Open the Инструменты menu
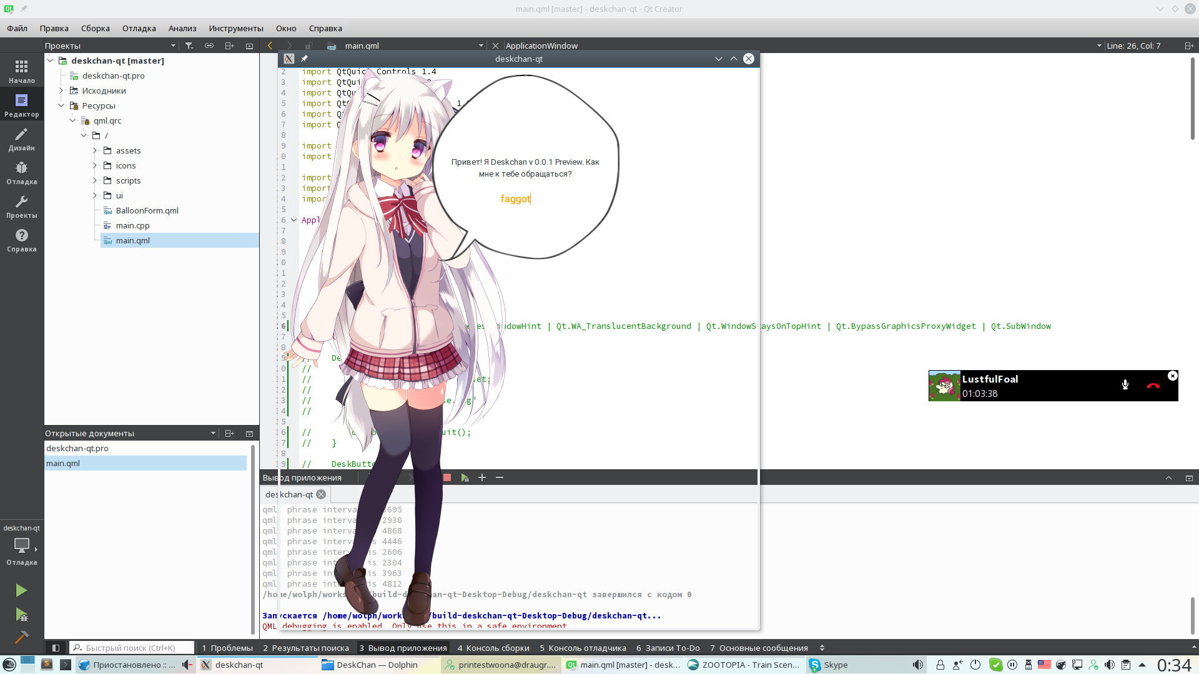This screenshot has width=1199, height=674. [x=236, y=28]
